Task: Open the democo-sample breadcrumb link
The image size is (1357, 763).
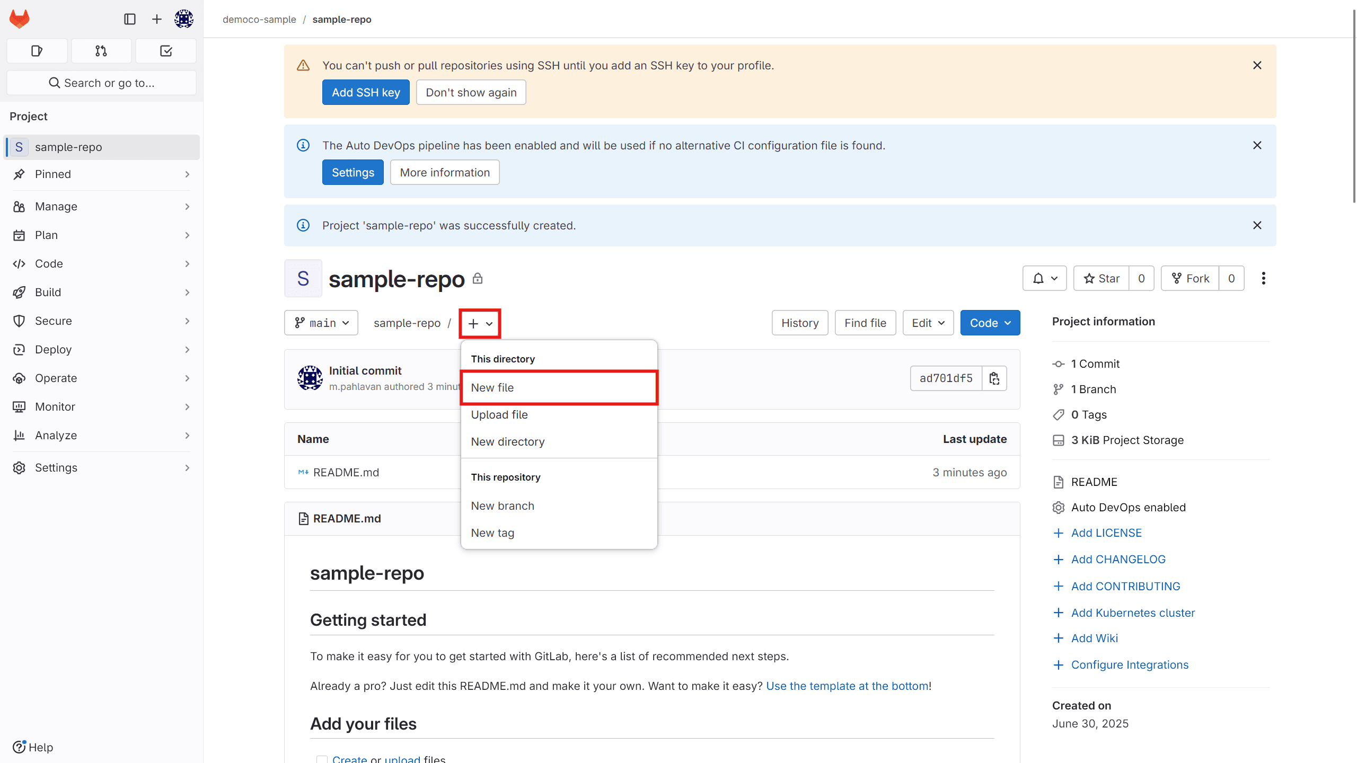Action: click(x=259, y=19)
